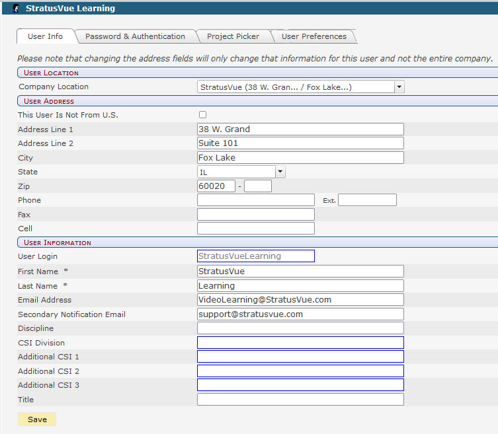This screenshot has width=498, height=434.
Task: Click the First Name field
Action: (x=300, y=271)
